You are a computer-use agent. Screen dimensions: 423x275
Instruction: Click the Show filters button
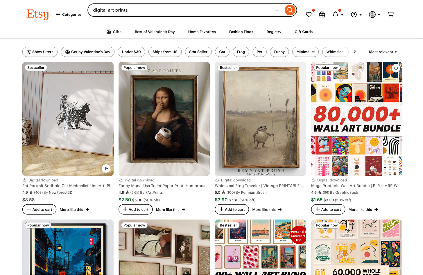(40, 52)
